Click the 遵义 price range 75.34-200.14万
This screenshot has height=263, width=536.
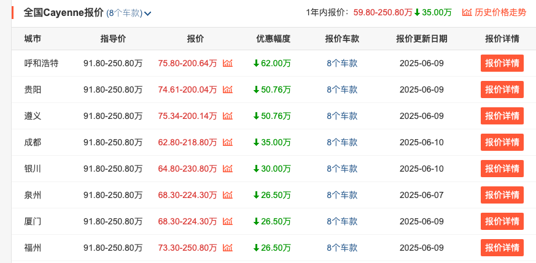(x=187, y=116)
